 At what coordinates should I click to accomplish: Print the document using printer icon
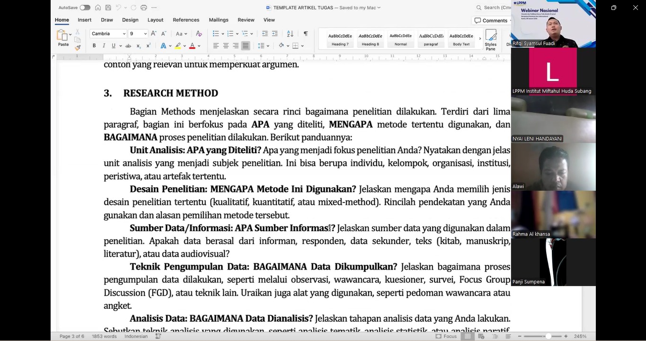pyautogui.click(x=144, y=8)
